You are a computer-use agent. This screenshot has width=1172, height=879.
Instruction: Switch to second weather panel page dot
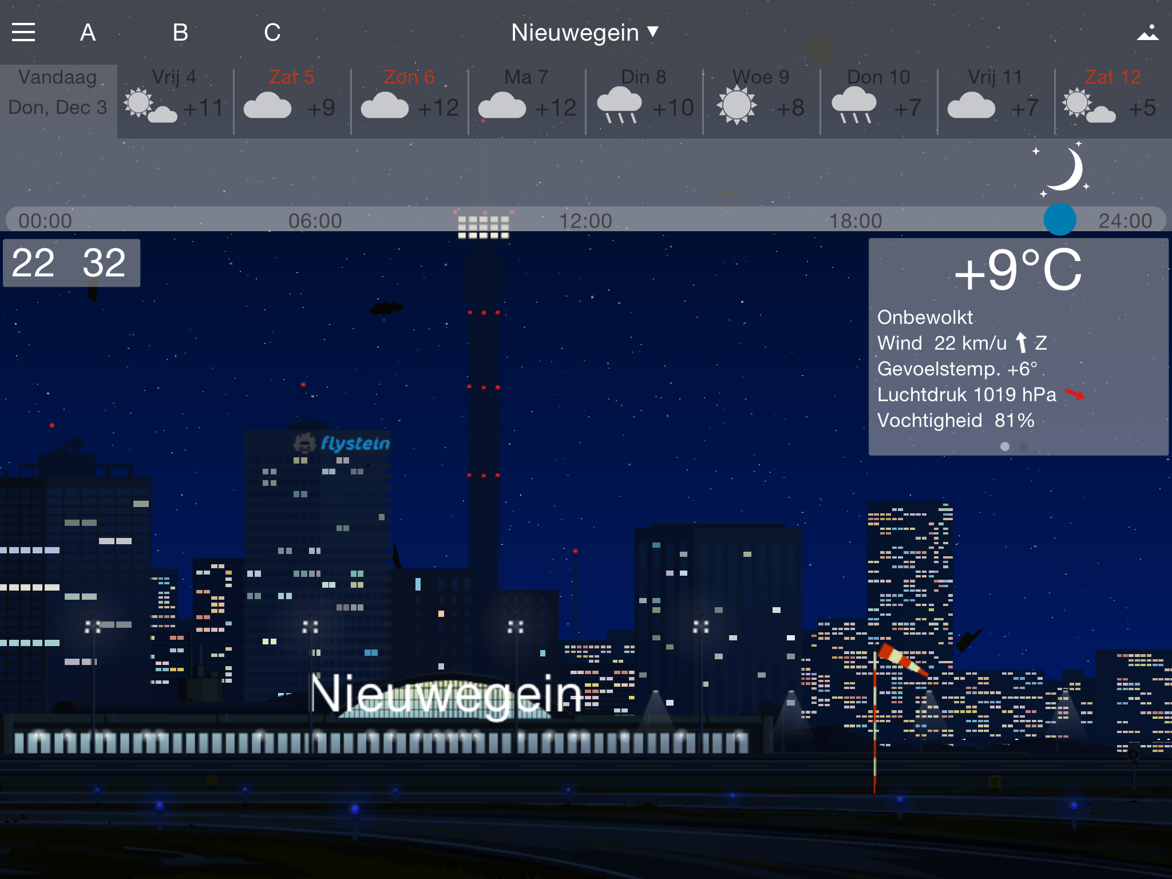(x=1023, y=446)
